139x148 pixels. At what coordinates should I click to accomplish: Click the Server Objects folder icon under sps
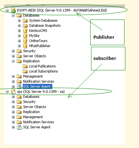(x=19, y=107)
